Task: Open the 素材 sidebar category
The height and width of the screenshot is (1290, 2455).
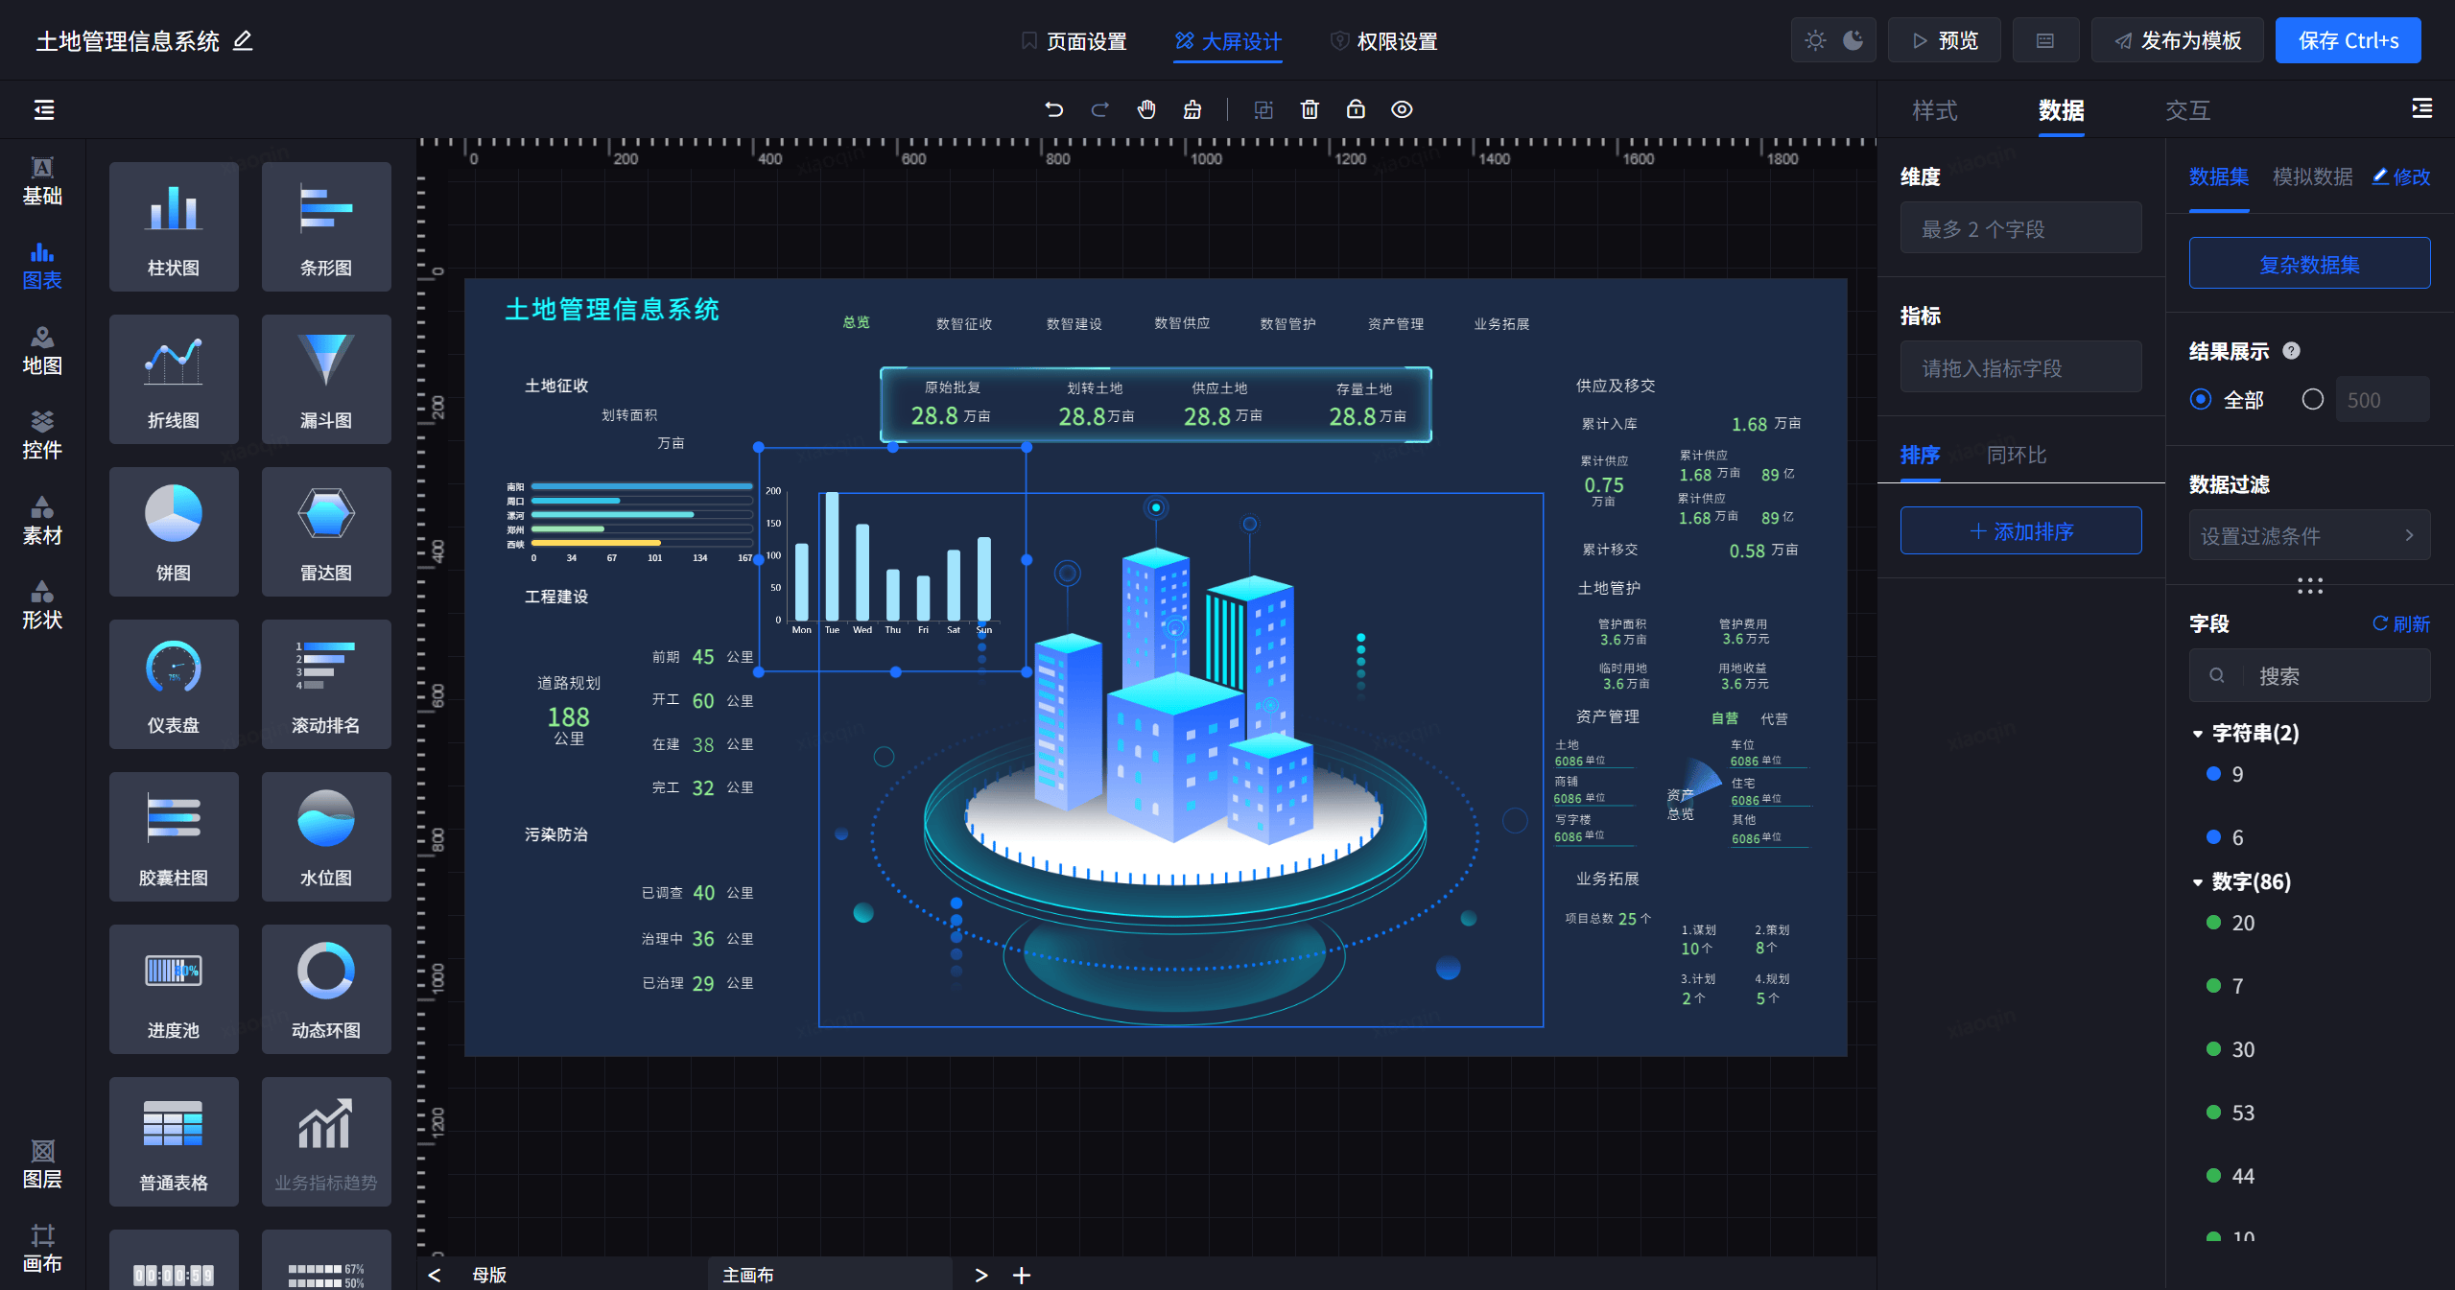Action: pyautogui.click(x=42, y=521)
